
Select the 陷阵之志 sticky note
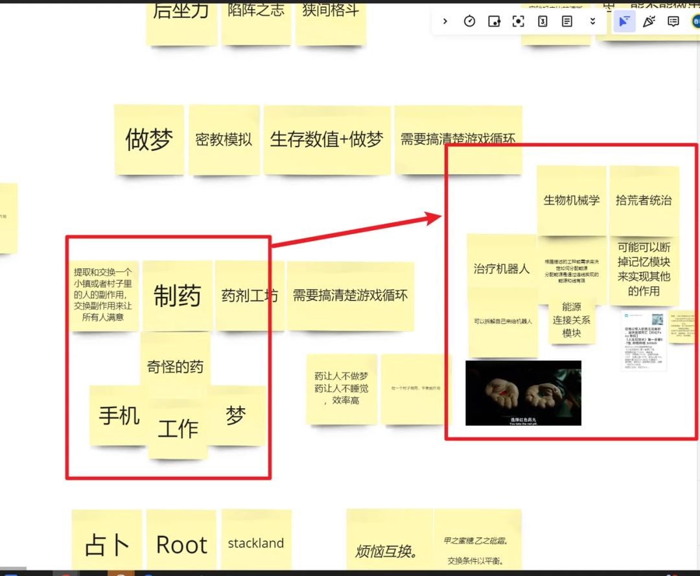click(256, 23)
